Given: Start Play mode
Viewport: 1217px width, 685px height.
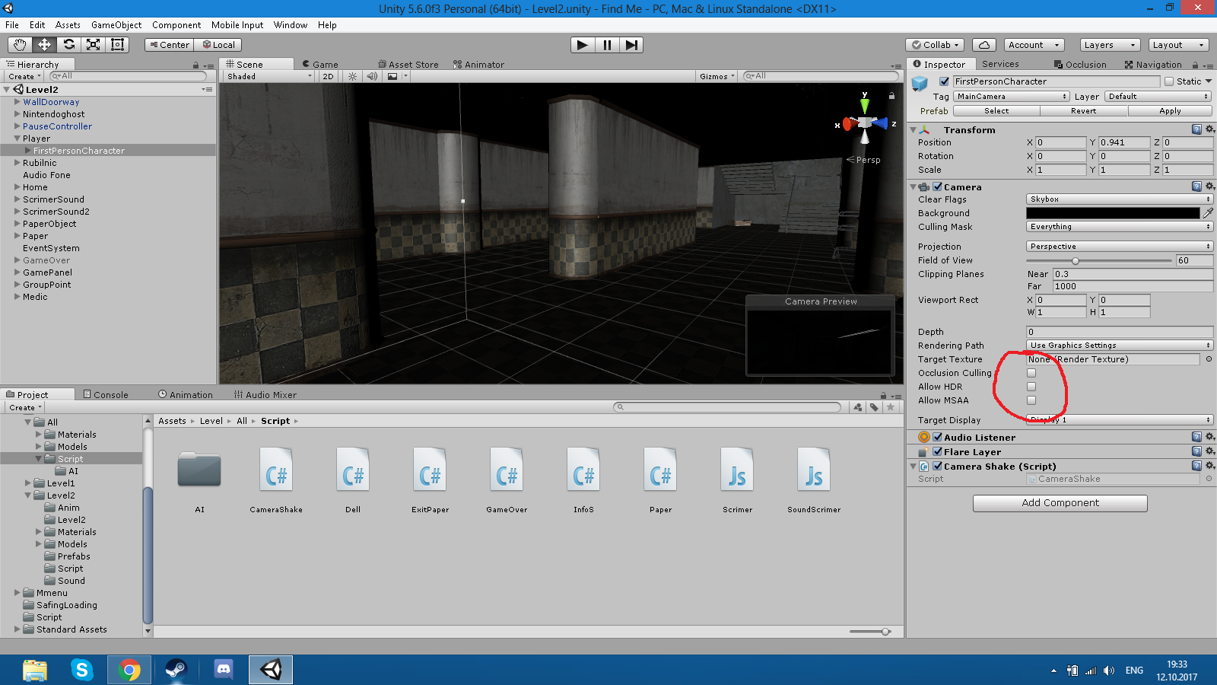Looking at the screenshot, I should tap(582, 45).
